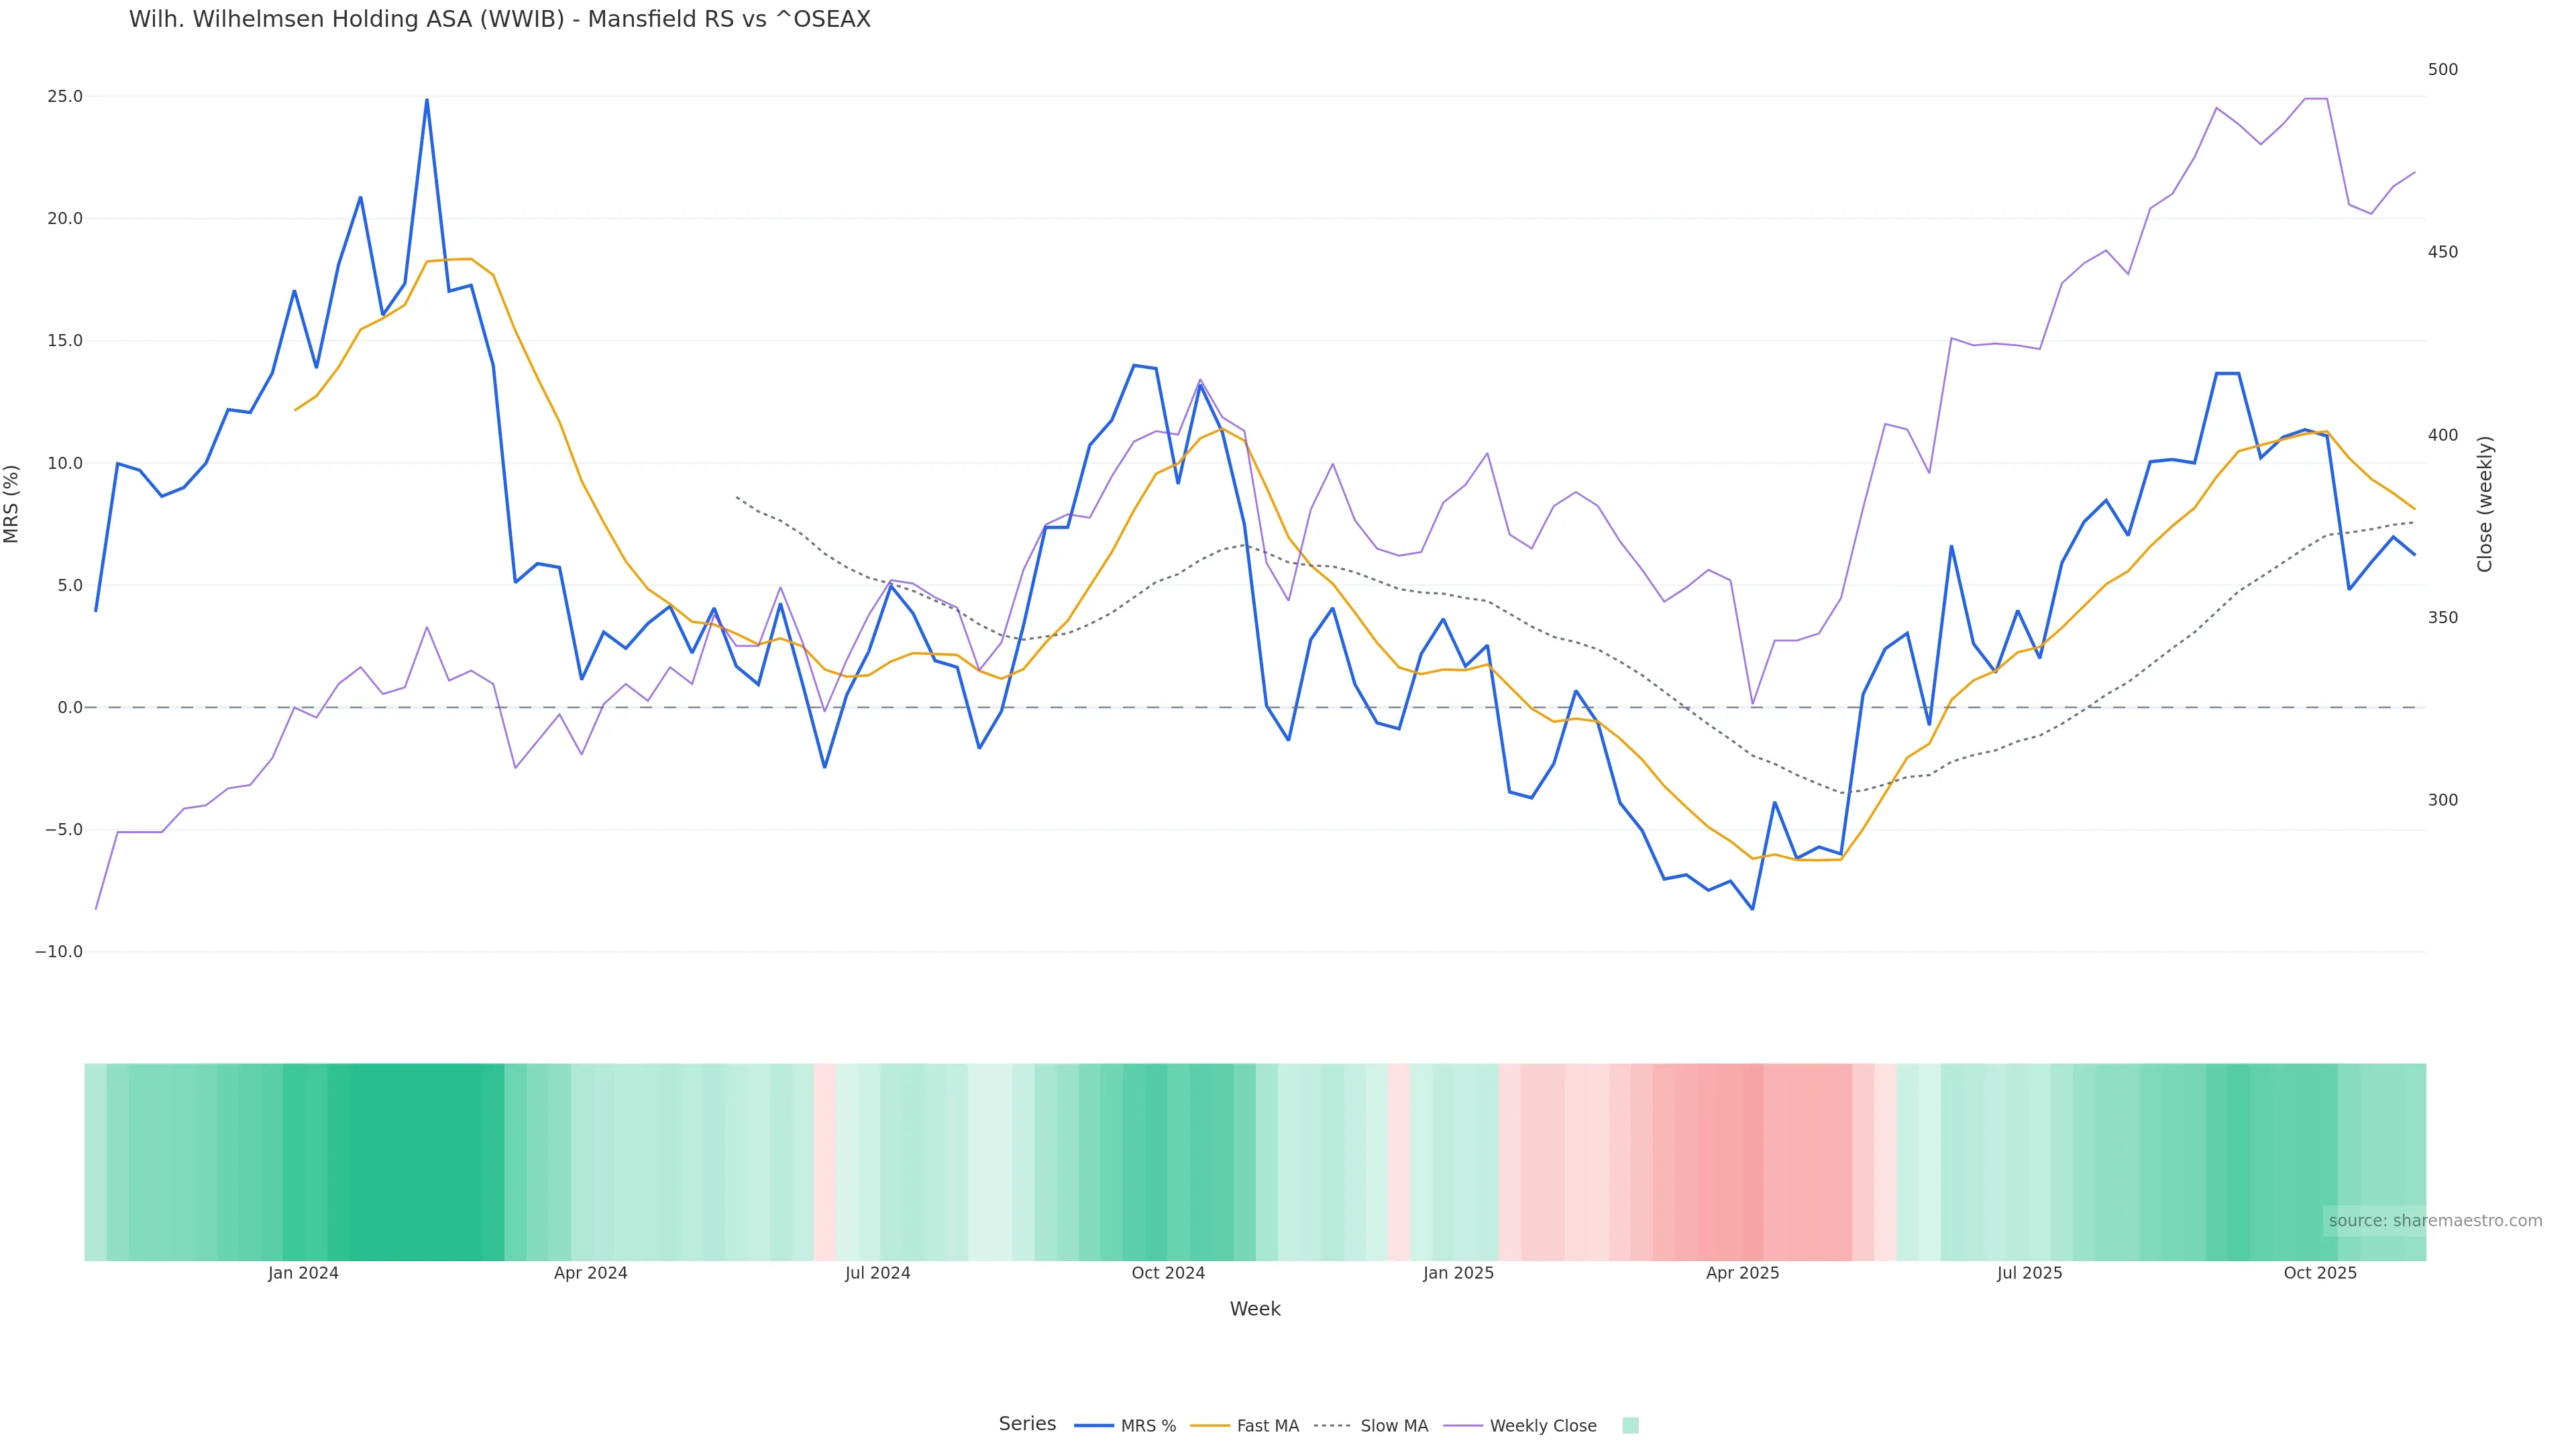Viewport: 2576px width, 1449px height.
Task: Click the MRS (%) y-axis title
Action: (x=12, y=504)
